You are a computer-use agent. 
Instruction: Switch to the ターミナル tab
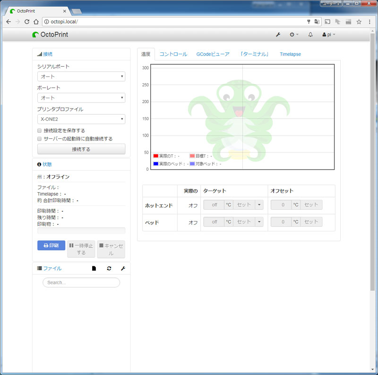tap(254, 54)
